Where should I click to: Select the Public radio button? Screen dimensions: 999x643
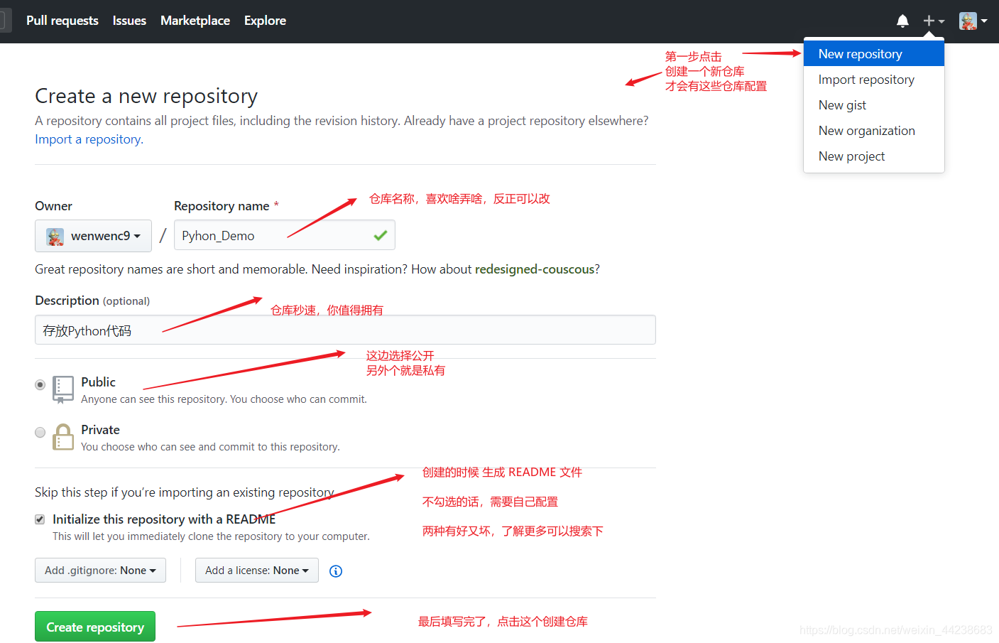tap(40, 384)
